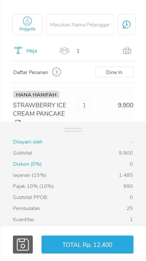The image size is (146, 261).
Task: Click the Daftar Pesanan label
Action: click(x=31, y=72)
